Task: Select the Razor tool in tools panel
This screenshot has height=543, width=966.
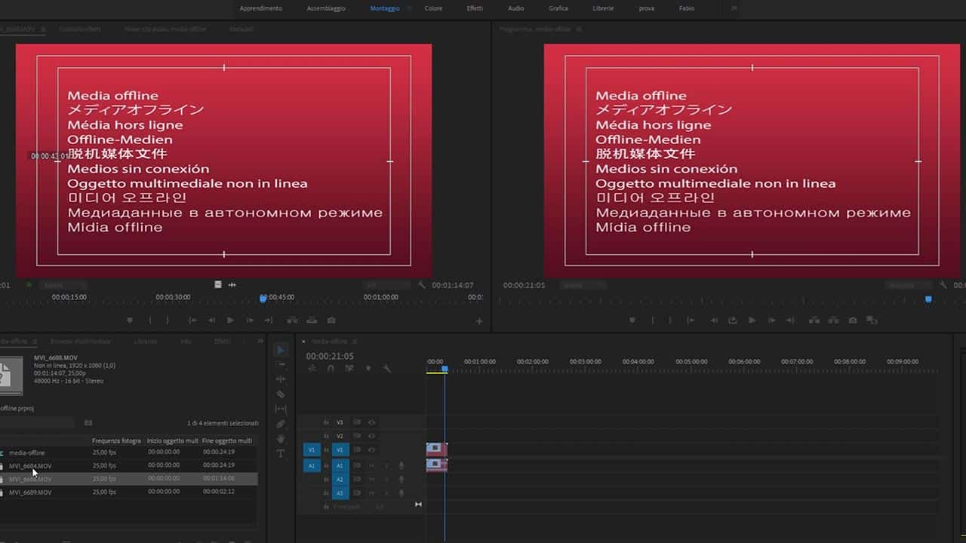Action: tap(281, 394)
